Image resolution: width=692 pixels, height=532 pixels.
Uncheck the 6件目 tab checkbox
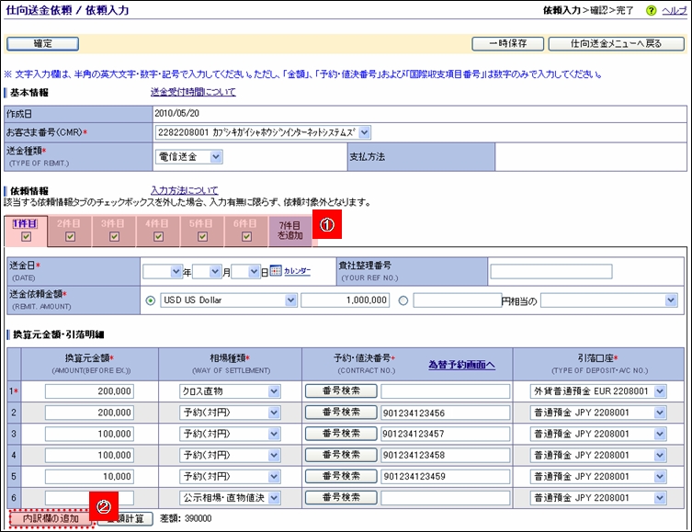(x=246, y=237)
